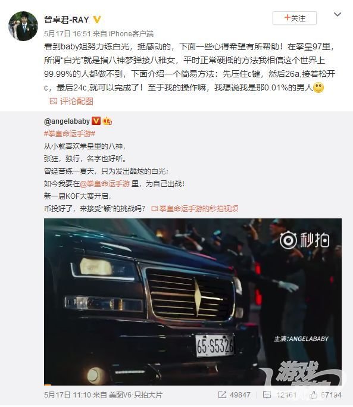Click the 曾卓君-RAY profile avatar
Image resolution: width=353 pixels, height=407 pixels.
tap(23, 26)
